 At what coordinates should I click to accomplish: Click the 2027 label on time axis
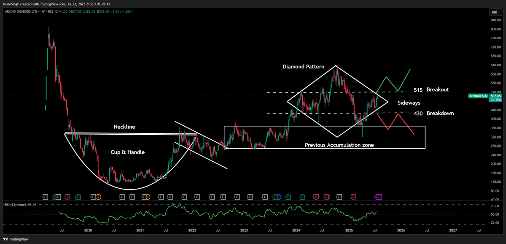click(x=453, y=230)
